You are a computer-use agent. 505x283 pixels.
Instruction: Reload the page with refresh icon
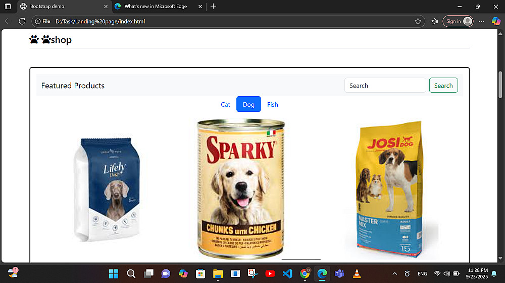tap(22, 21)
